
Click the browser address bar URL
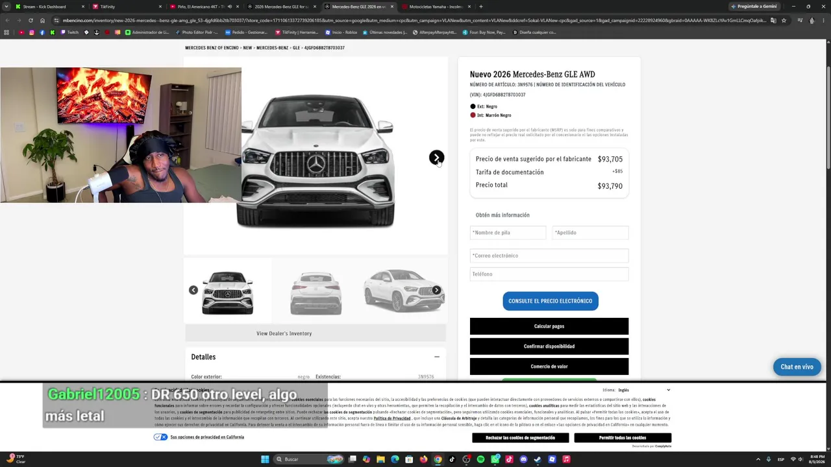(x=415, y=20)
